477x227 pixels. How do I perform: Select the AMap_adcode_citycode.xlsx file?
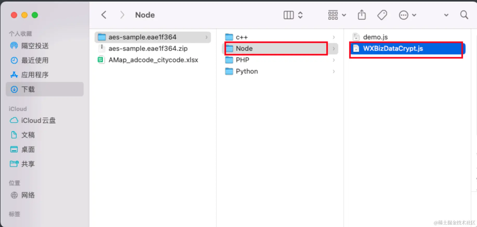[x=153, y=60]
